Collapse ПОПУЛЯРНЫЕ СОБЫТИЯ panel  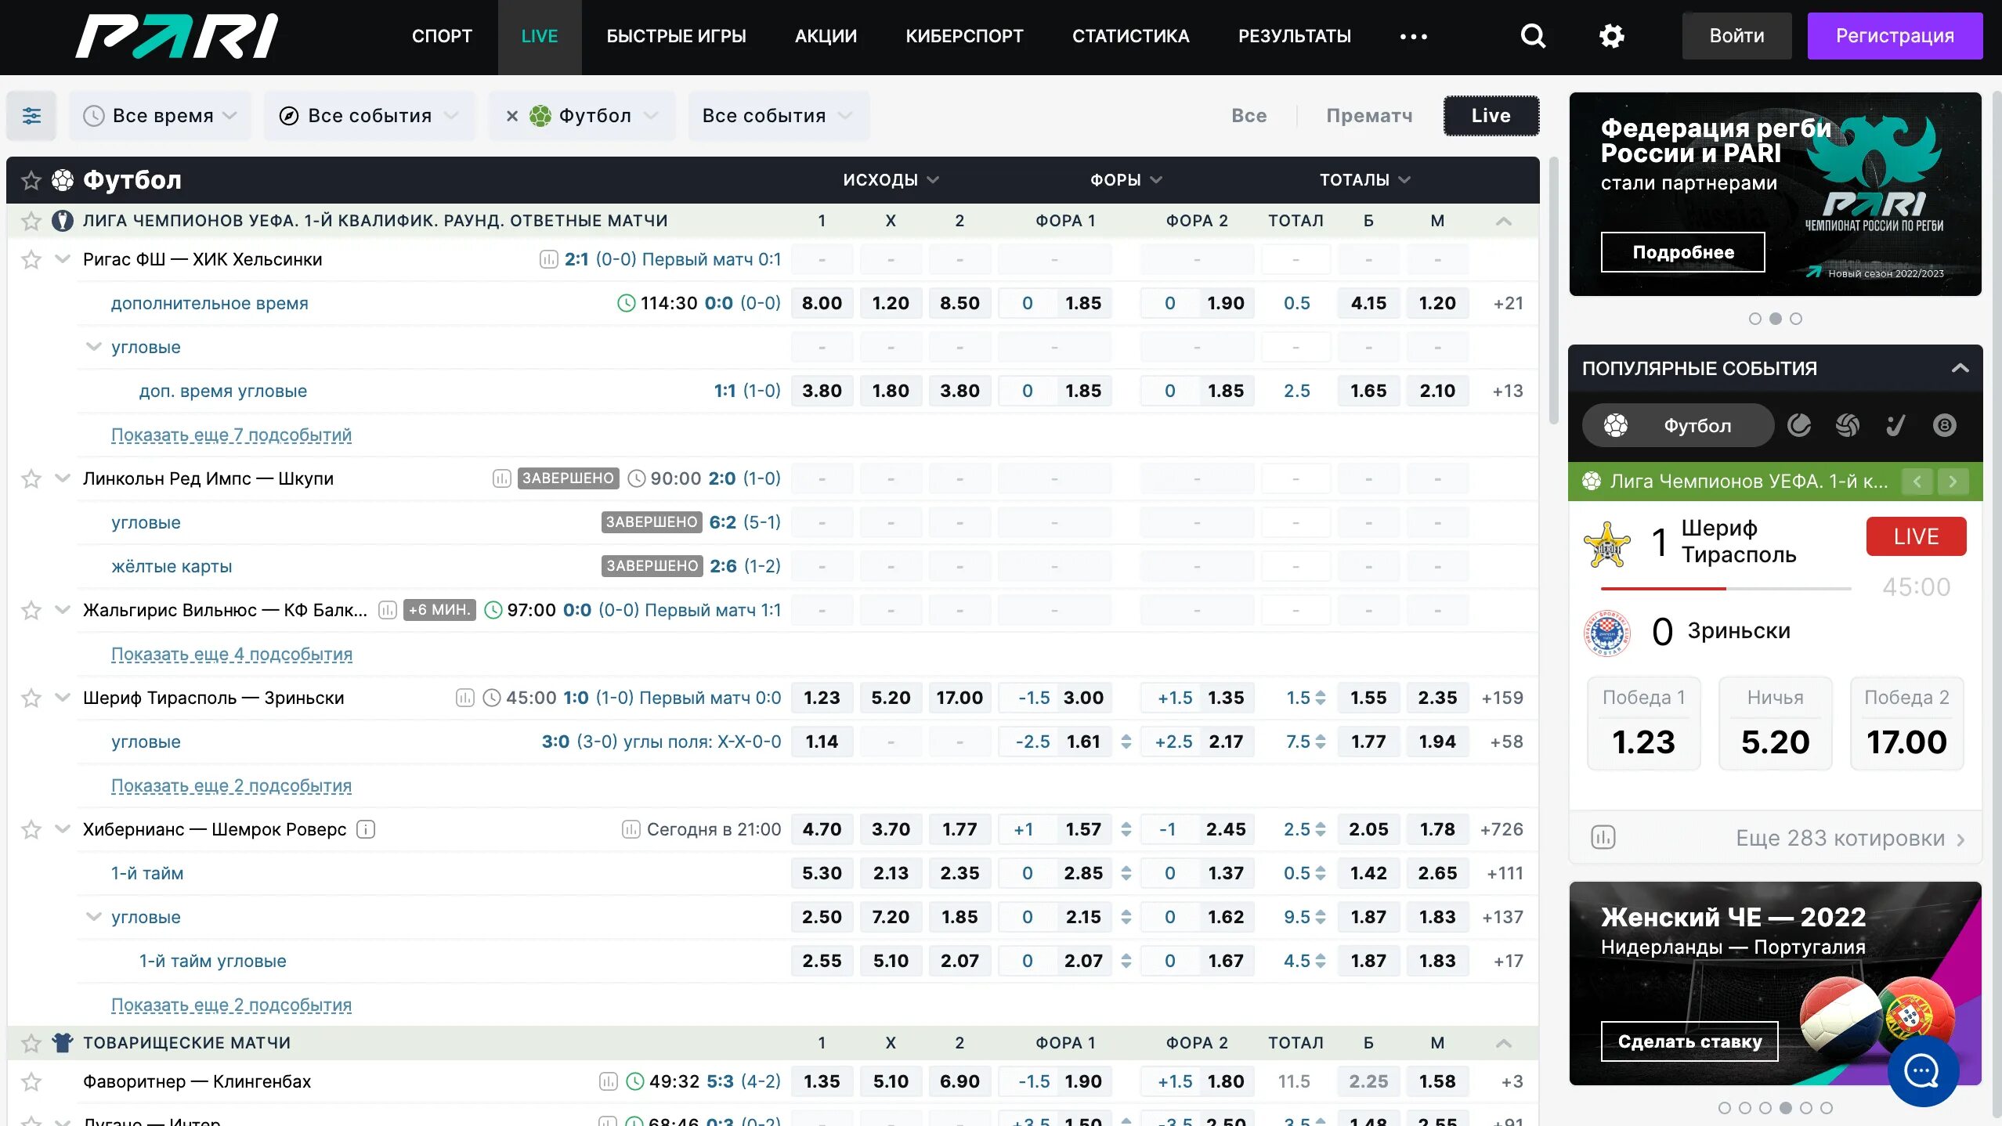click(x=1960, y=368)
